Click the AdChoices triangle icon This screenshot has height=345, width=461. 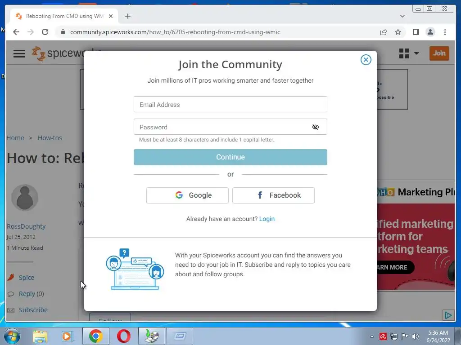(448, 315)
